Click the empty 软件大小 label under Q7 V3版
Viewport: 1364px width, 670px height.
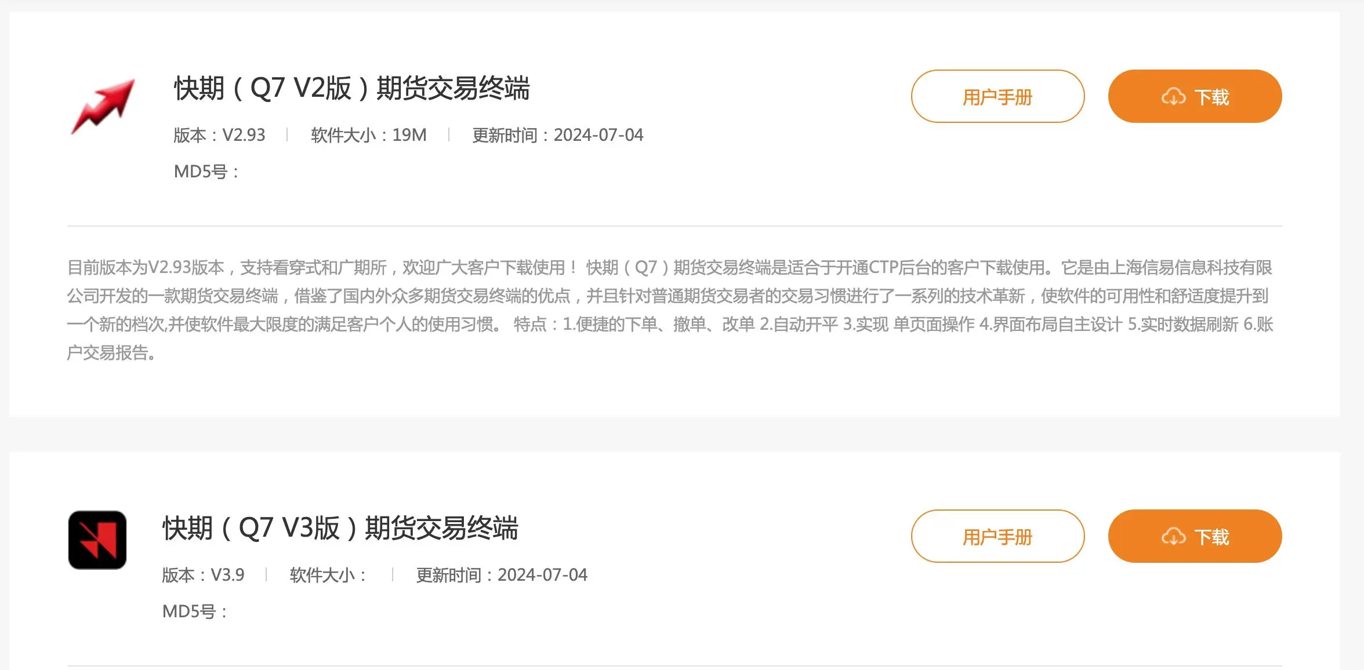click(328, 575)
